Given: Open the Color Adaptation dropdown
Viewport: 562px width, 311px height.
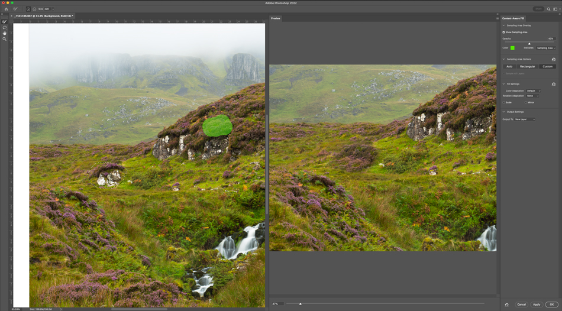Looking at the screenshot, I should pyautogui.click(x=534, y=91).
